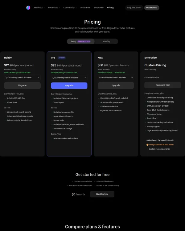
Task: Click the Popular badge on the Pro plan
Action: 62,58
